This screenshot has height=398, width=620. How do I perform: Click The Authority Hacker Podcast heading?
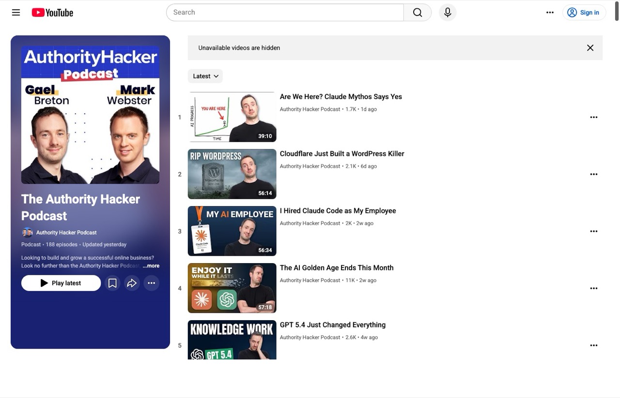click(x=80, y=207)
